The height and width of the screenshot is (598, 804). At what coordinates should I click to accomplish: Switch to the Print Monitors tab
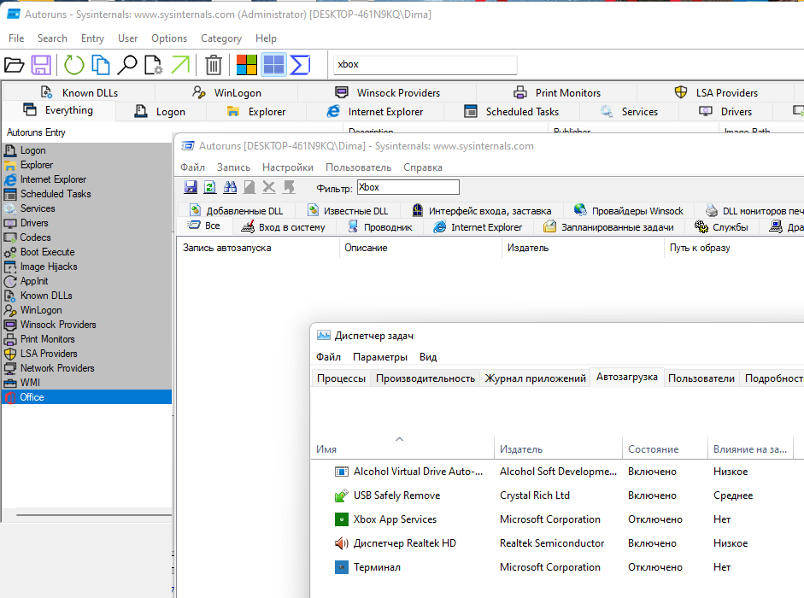coord(557,93)
